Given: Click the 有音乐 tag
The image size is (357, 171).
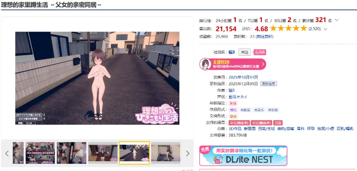Looking at the screenshot, I should click(x=259, y=110).
